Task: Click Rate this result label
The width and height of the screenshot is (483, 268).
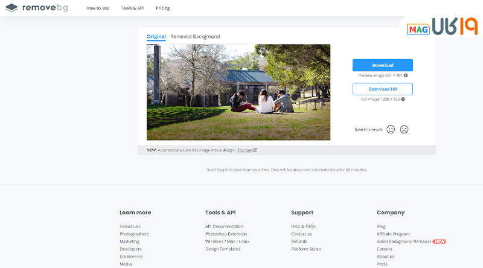Action: (368, 130)
